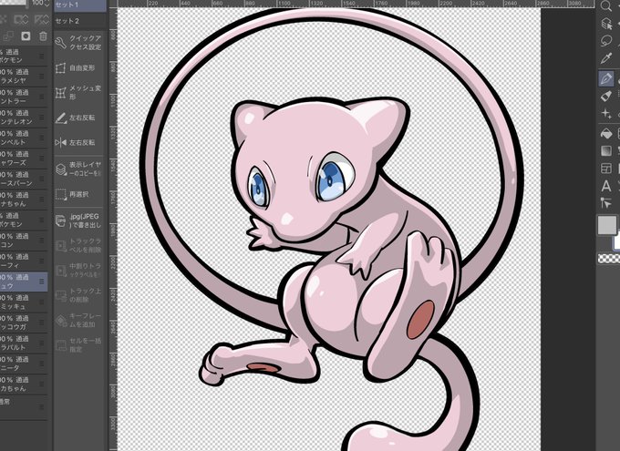Select the highlighted Pen tool
This screenshot has height=451, width=620.
click(x=605, y=78)
